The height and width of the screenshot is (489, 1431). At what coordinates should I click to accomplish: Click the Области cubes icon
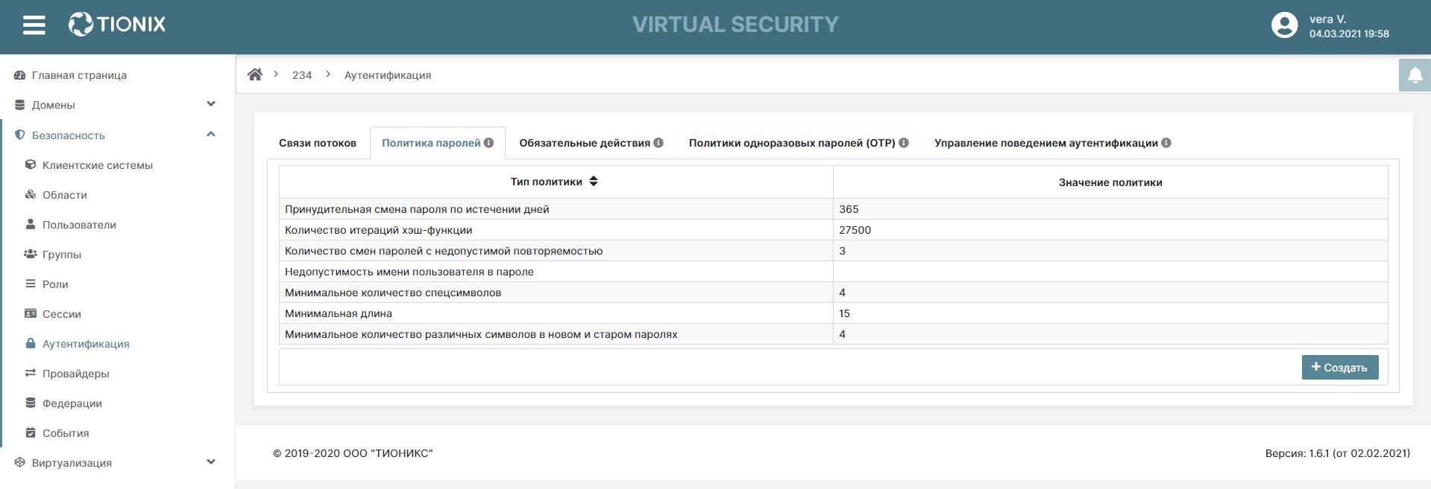pos(31,194)
